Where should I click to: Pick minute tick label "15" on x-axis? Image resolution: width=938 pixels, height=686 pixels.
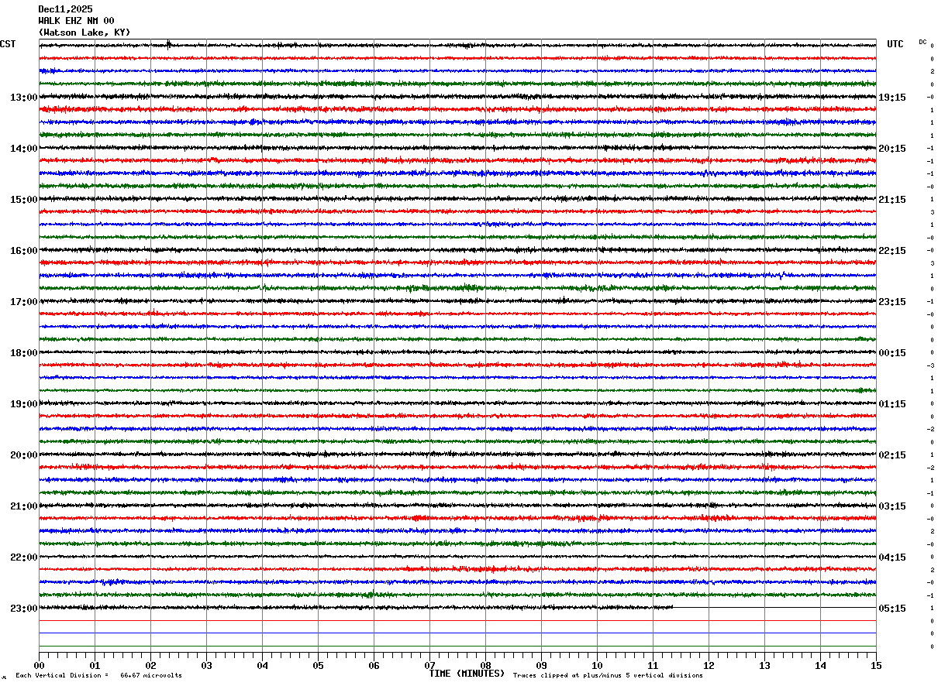tap(876, 665)
